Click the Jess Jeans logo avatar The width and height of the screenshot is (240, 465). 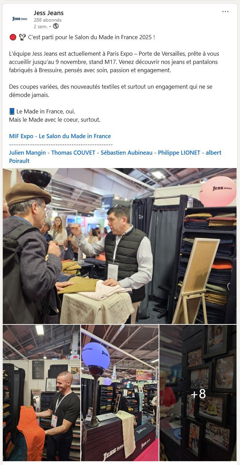point(20,19)
